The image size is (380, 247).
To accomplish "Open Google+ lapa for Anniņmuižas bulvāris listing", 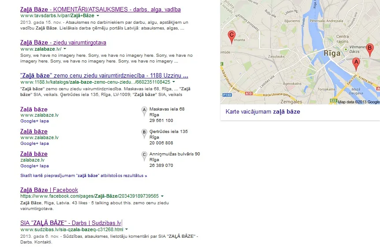I will pos(34,166).
